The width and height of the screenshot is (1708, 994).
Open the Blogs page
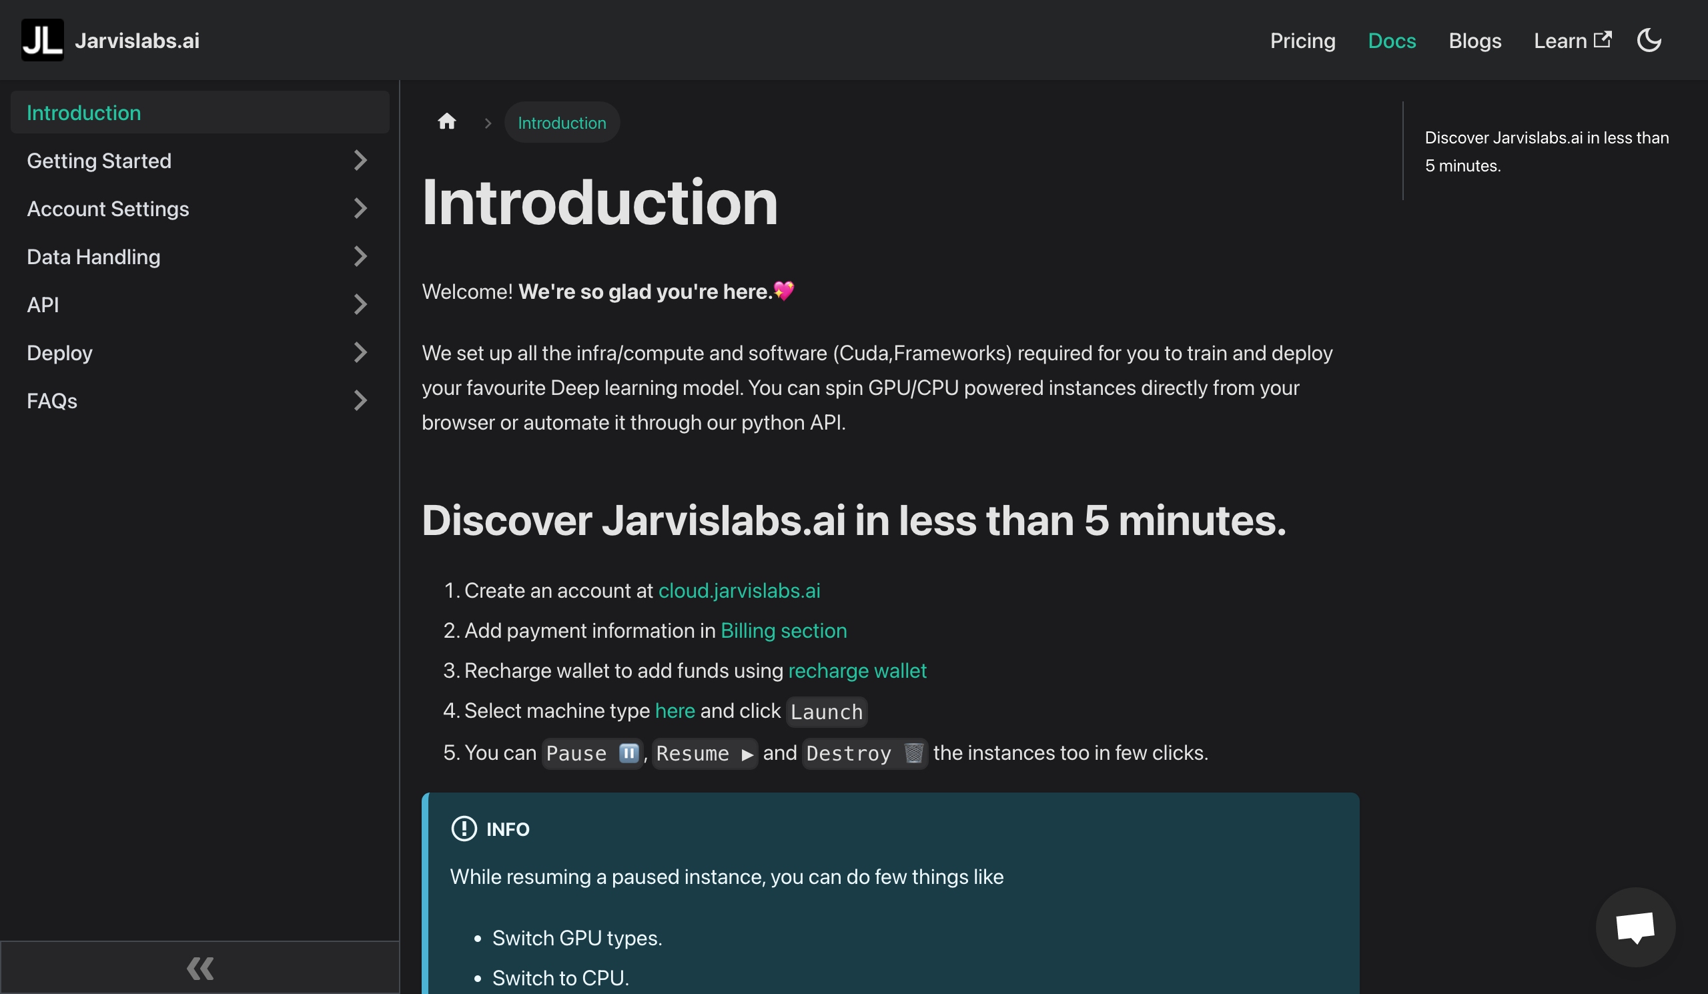click(1474, 41)
